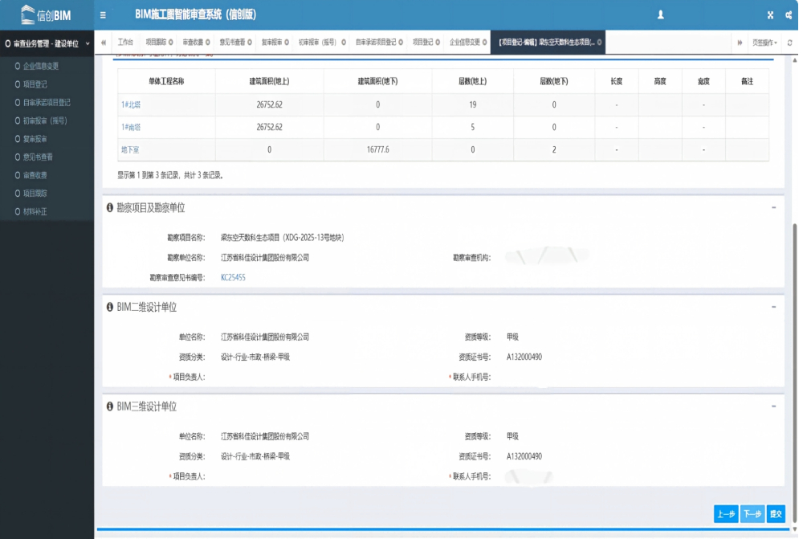Click the 单体工程名称 column header

(166, 81)
